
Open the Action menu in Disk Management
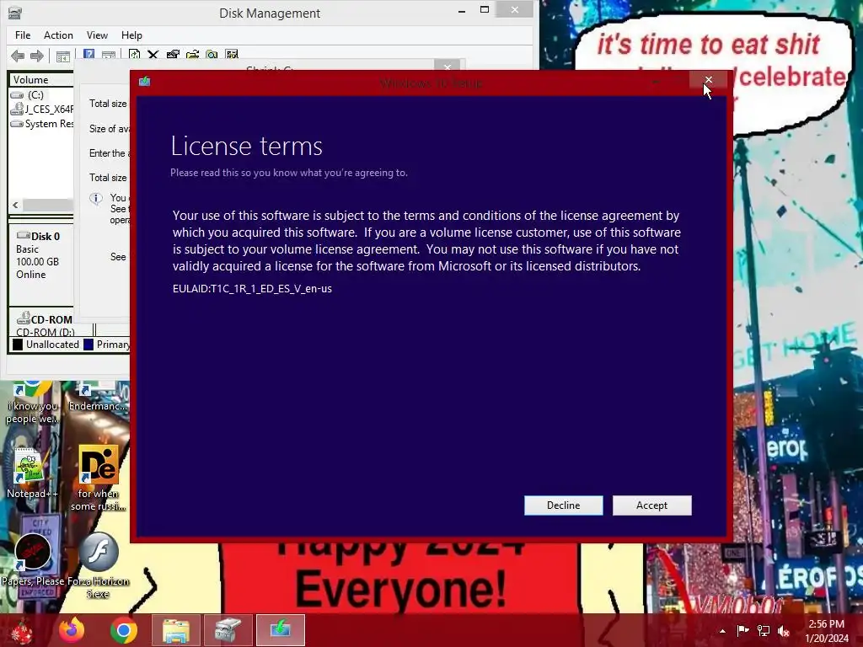pos(58,35)
